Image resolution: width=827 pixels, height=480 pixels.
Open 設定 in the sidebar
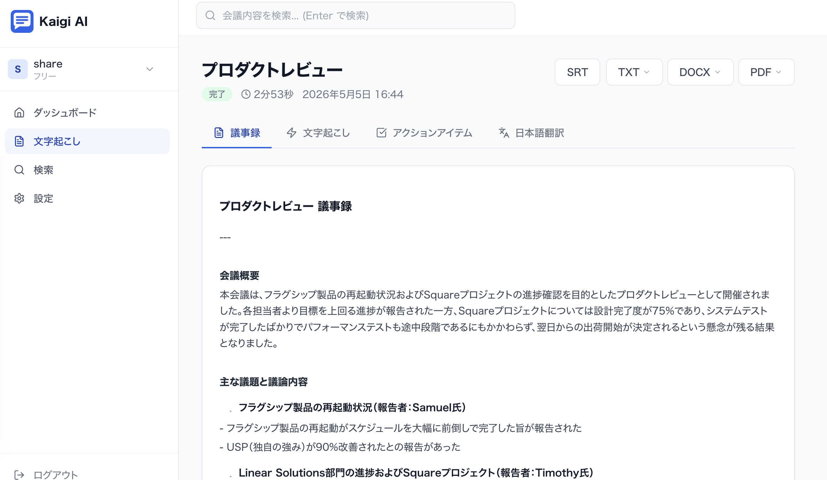[x=87, y=198]
